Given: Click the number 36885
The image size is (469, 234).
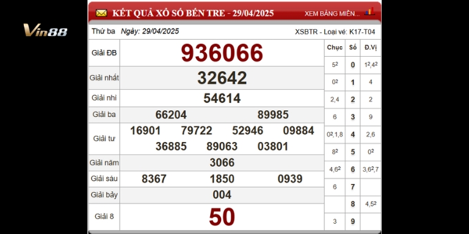Looking at the screenshot, I should pos(171,146).
